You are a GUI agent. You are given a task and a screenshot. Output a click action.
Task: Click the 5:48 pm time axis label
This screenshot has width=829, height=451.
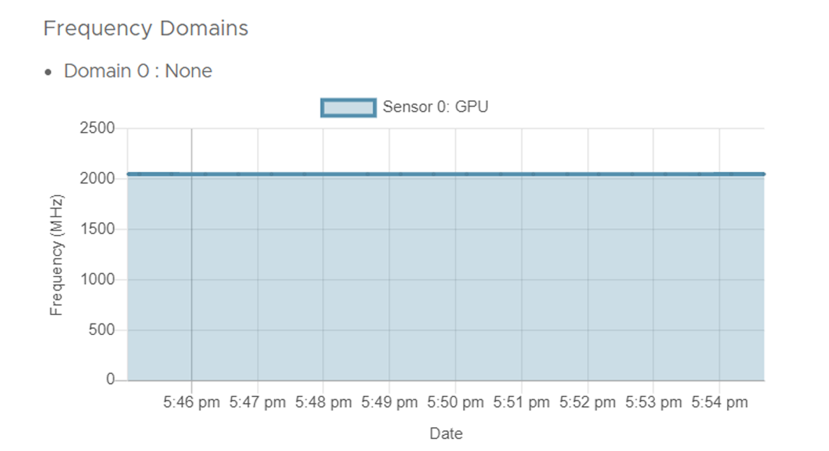pos(323,403)
